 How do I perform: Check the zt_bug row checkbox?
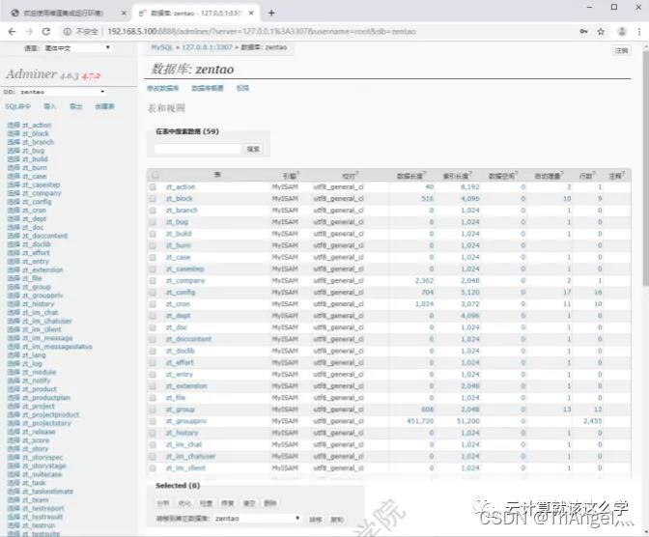pos(153,222)
